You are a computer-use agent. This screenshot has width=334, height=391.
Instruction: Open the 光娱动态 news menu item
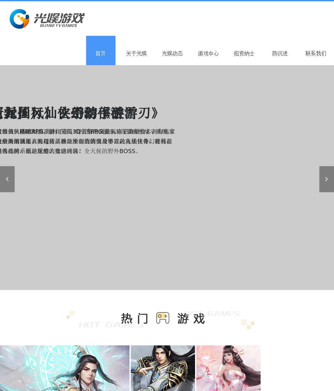(x=172, y=53)
